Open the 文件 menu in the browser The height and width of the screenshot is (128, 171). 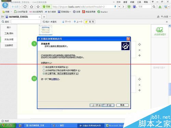pyautogui.click(x=118, y=2)
